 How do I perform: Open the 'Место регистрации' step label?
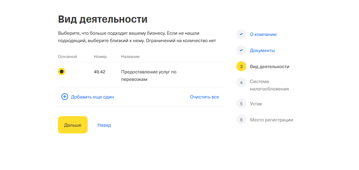tap(271, 120)
